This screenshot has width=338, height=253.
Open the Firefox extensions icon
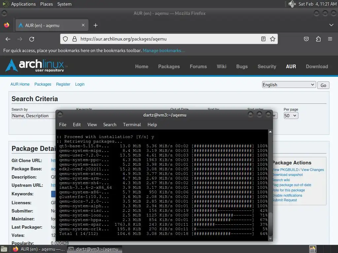tap(318, 39)
